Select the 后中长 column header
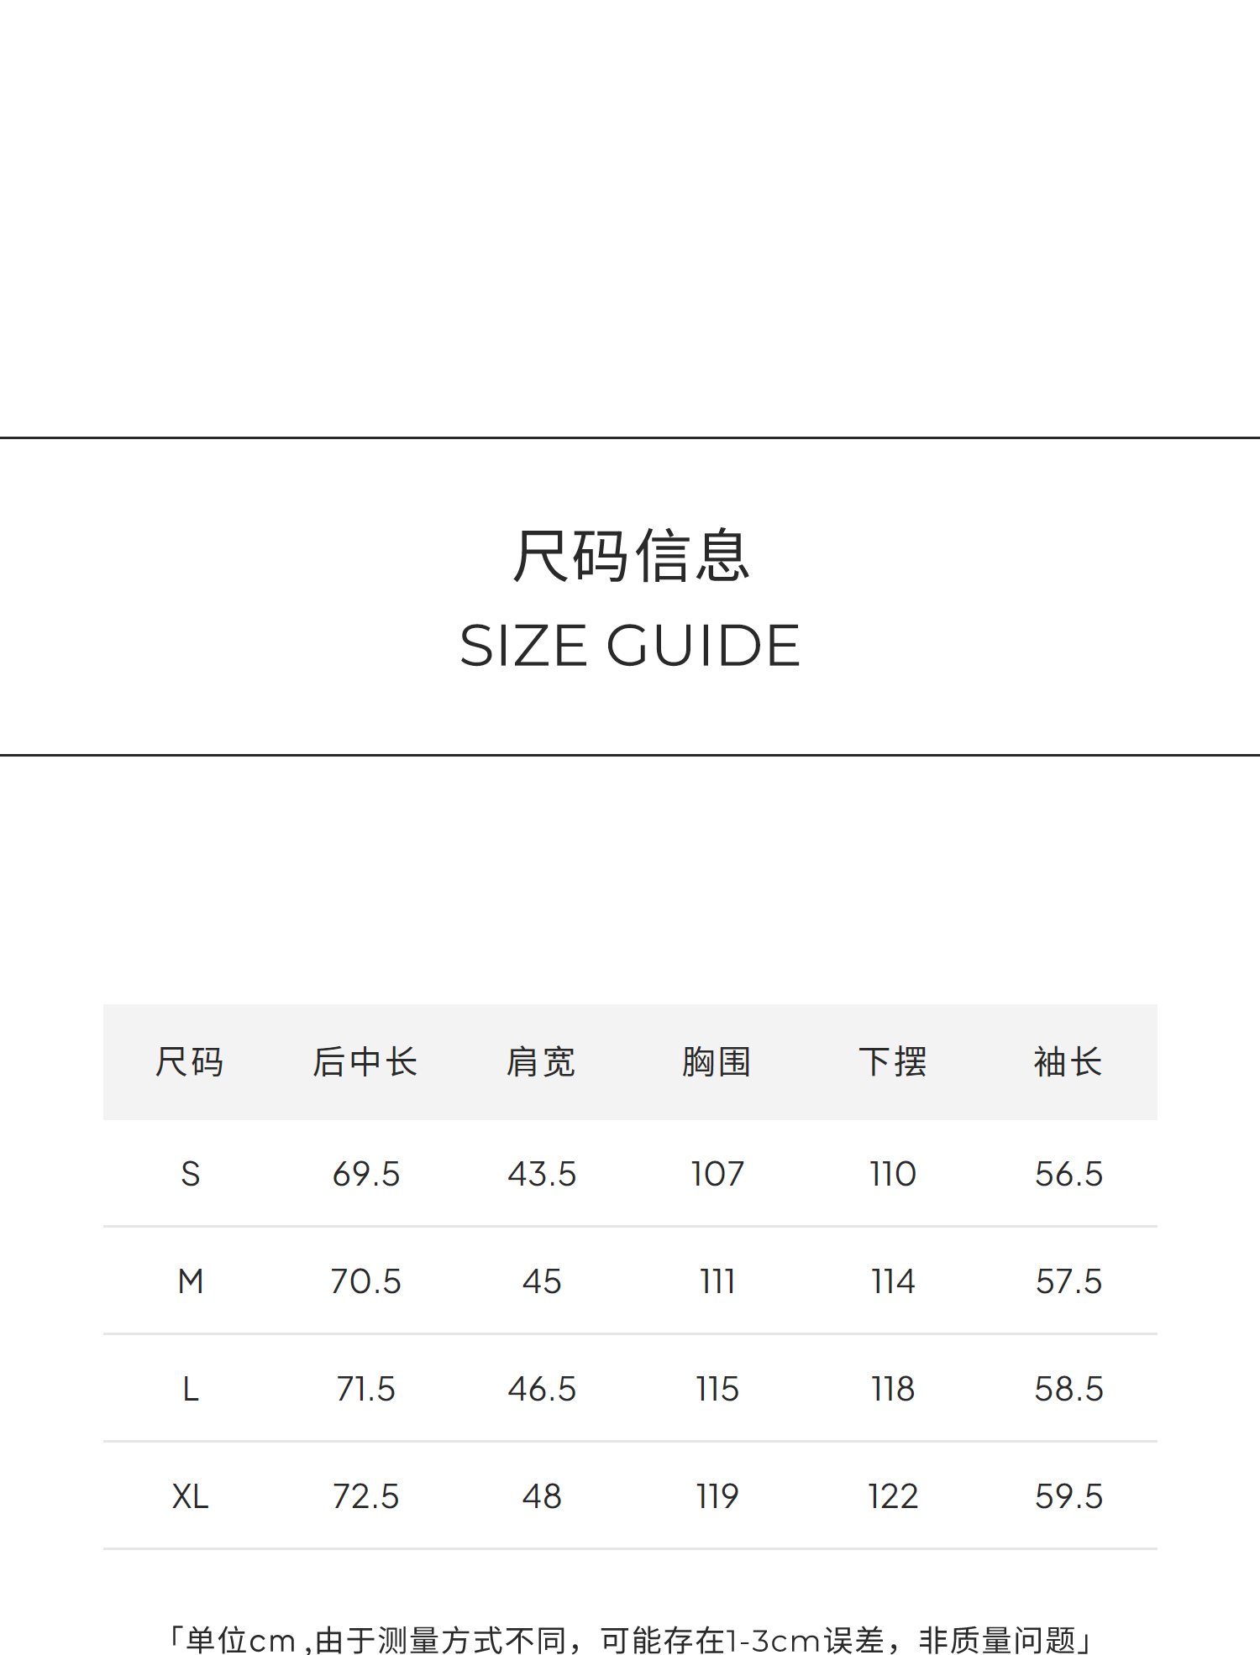 pos(365,1062)
